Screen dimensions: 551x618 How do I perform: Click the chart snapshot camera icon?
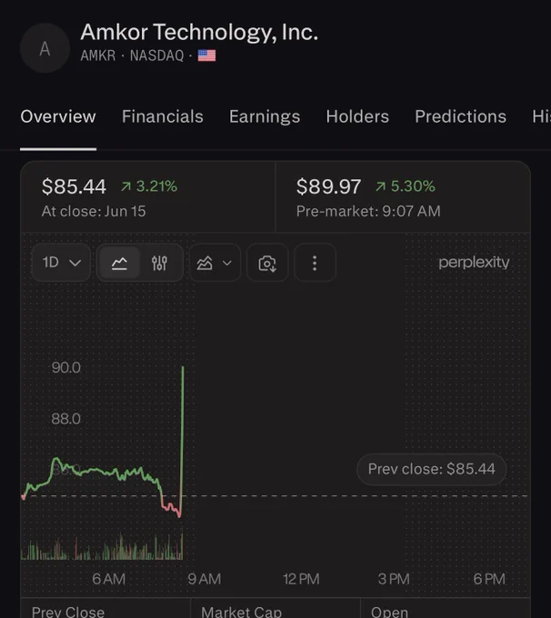click(267, 263)
